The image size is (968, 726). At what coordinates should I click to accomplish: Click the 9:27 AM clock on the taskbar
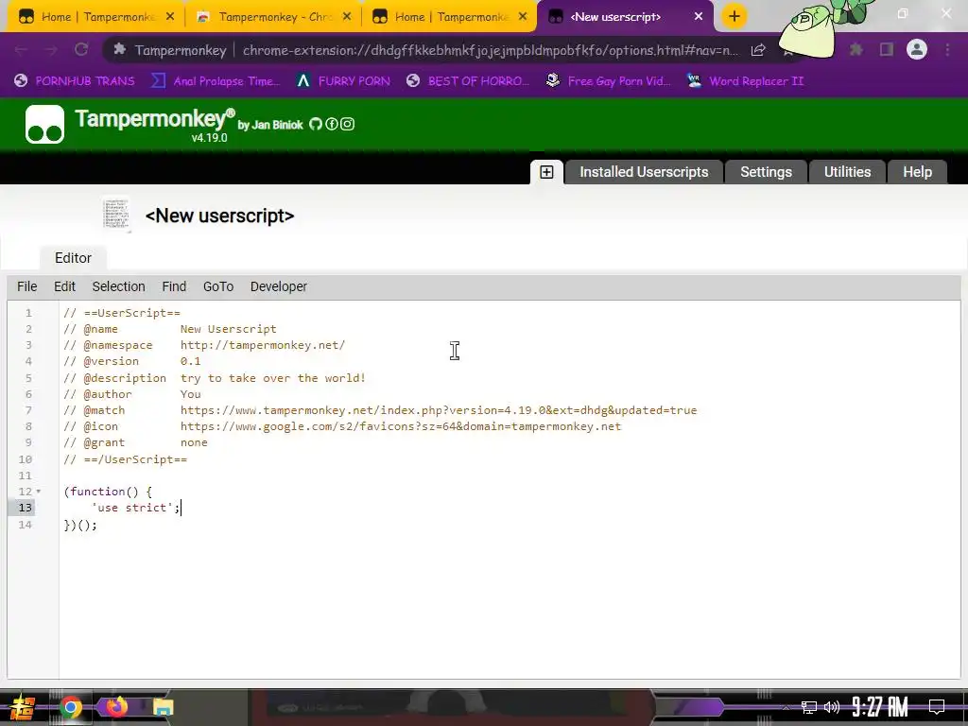coord(880,707)
